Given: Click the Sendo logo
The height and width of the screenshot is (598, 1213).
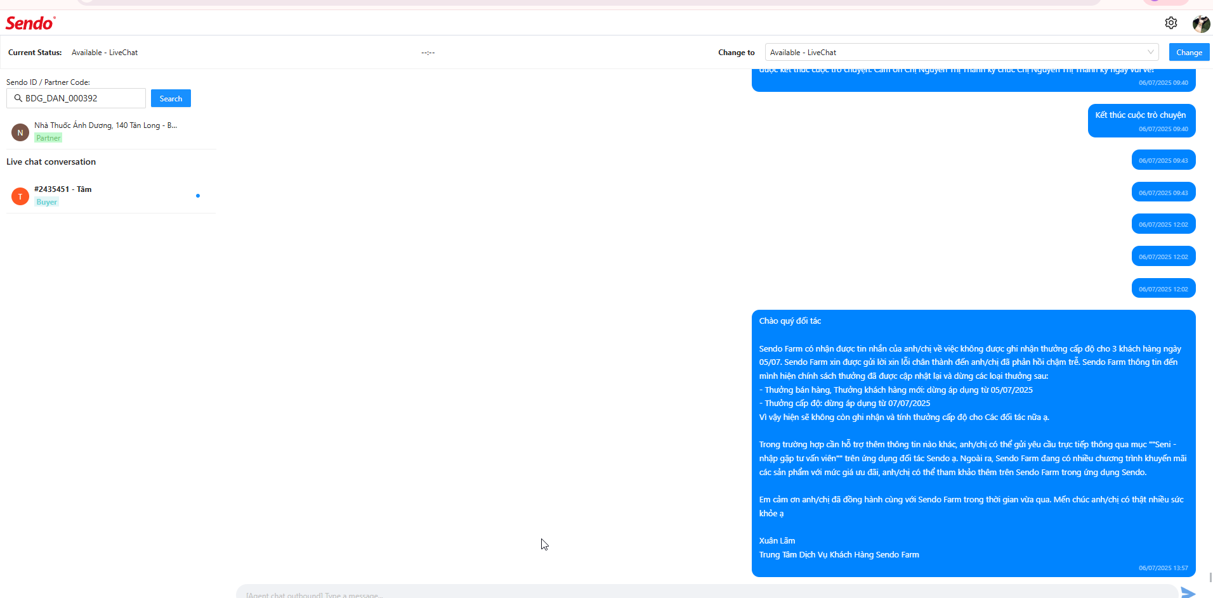Looking at the screenshot, I should tap(30, 23).
